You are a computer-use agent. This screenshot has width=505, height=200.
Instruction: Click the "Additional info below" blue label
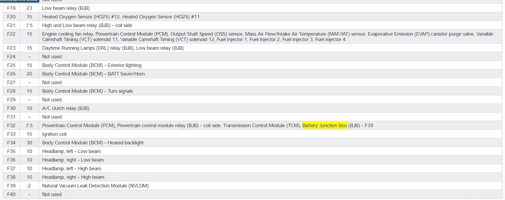[x=19, y=1]
